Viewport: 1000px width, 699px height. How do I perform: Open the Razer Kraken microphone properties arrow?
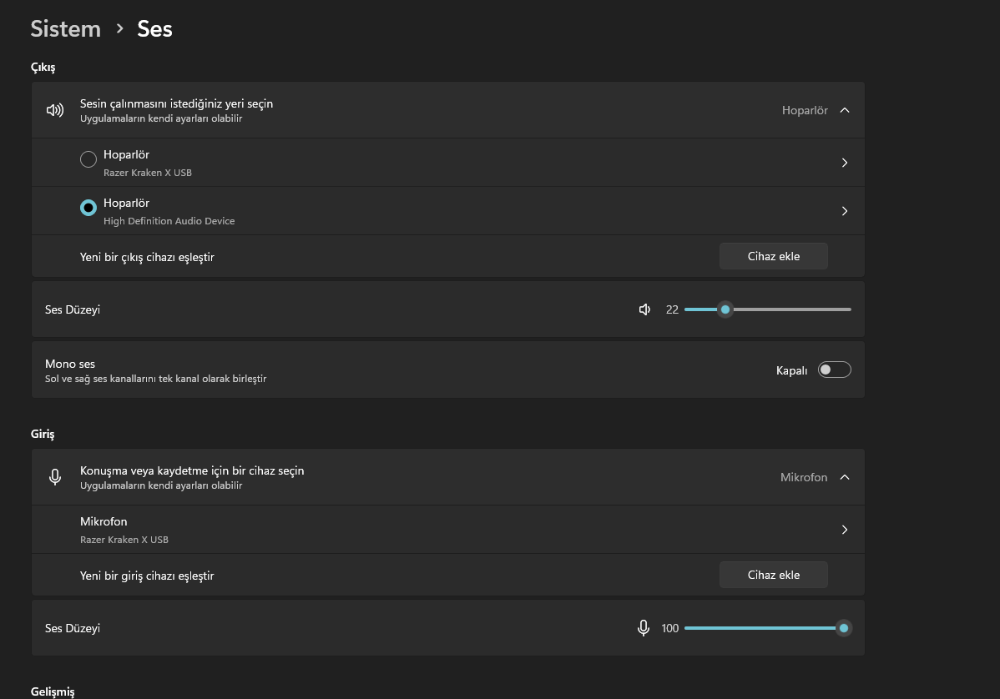845,530
